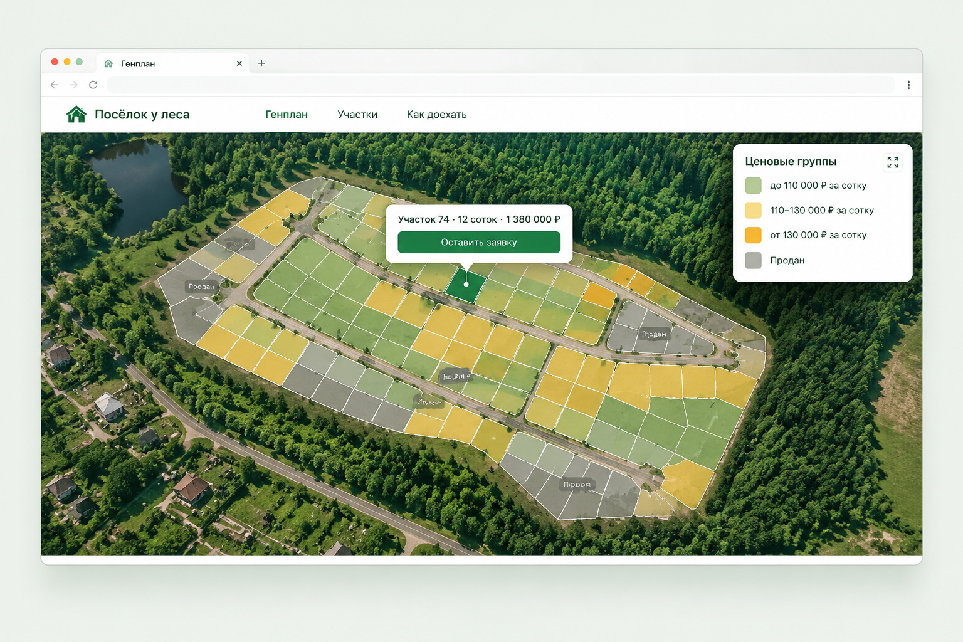963x642 pixels.
Task: Close the Генплан browser tab
Action: pos(239,63)
